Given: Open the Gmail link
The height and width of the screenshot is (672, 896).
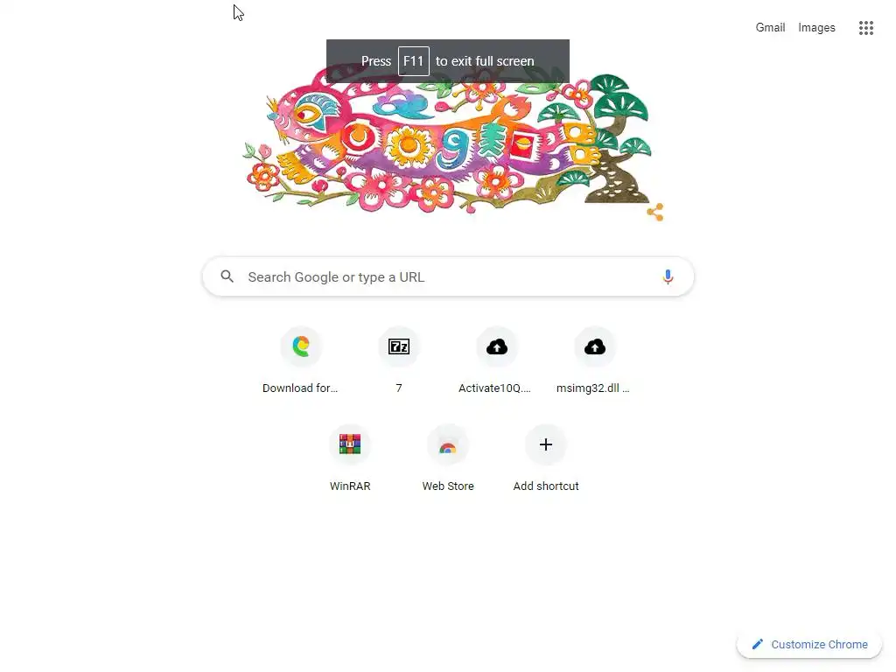Looking at the screenshot, I should tap(770, 27).
